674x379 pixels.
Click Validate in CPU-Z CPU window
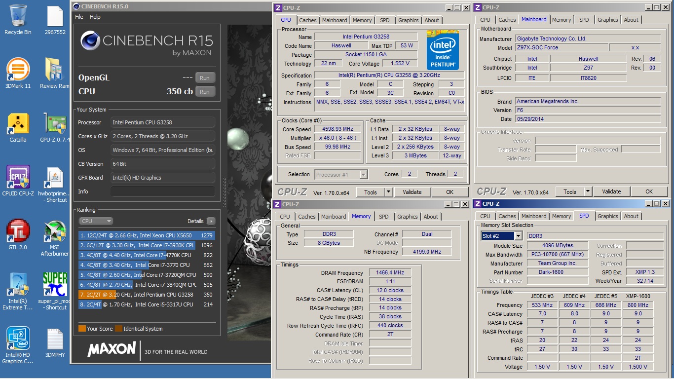412,192
